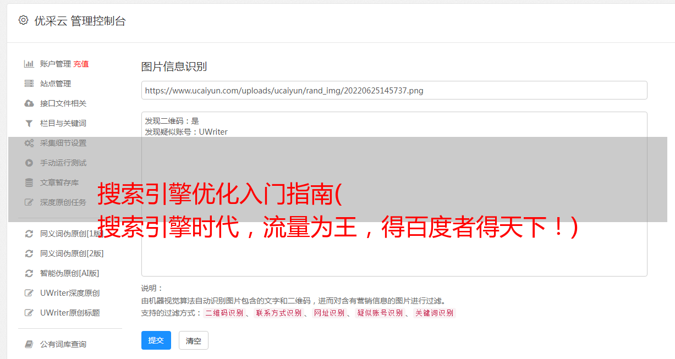Open 接口文件相关 menu item
The height and width of the screenshot is (359, 675).
click(63, 103)
